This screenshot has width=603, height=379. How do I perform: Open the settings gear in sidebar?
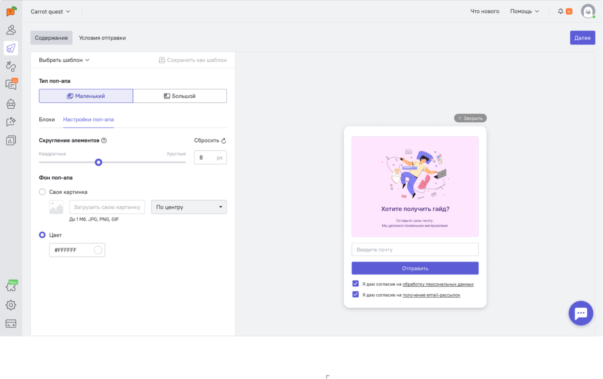pos(11,305)
